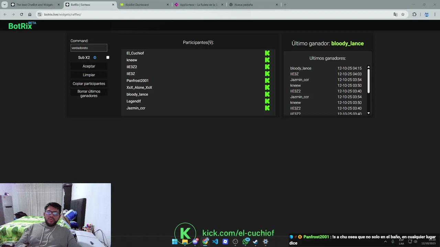Click the translate page icon in address bar
The width and height of the screenshot is (440, 247).
coord(395,14)
